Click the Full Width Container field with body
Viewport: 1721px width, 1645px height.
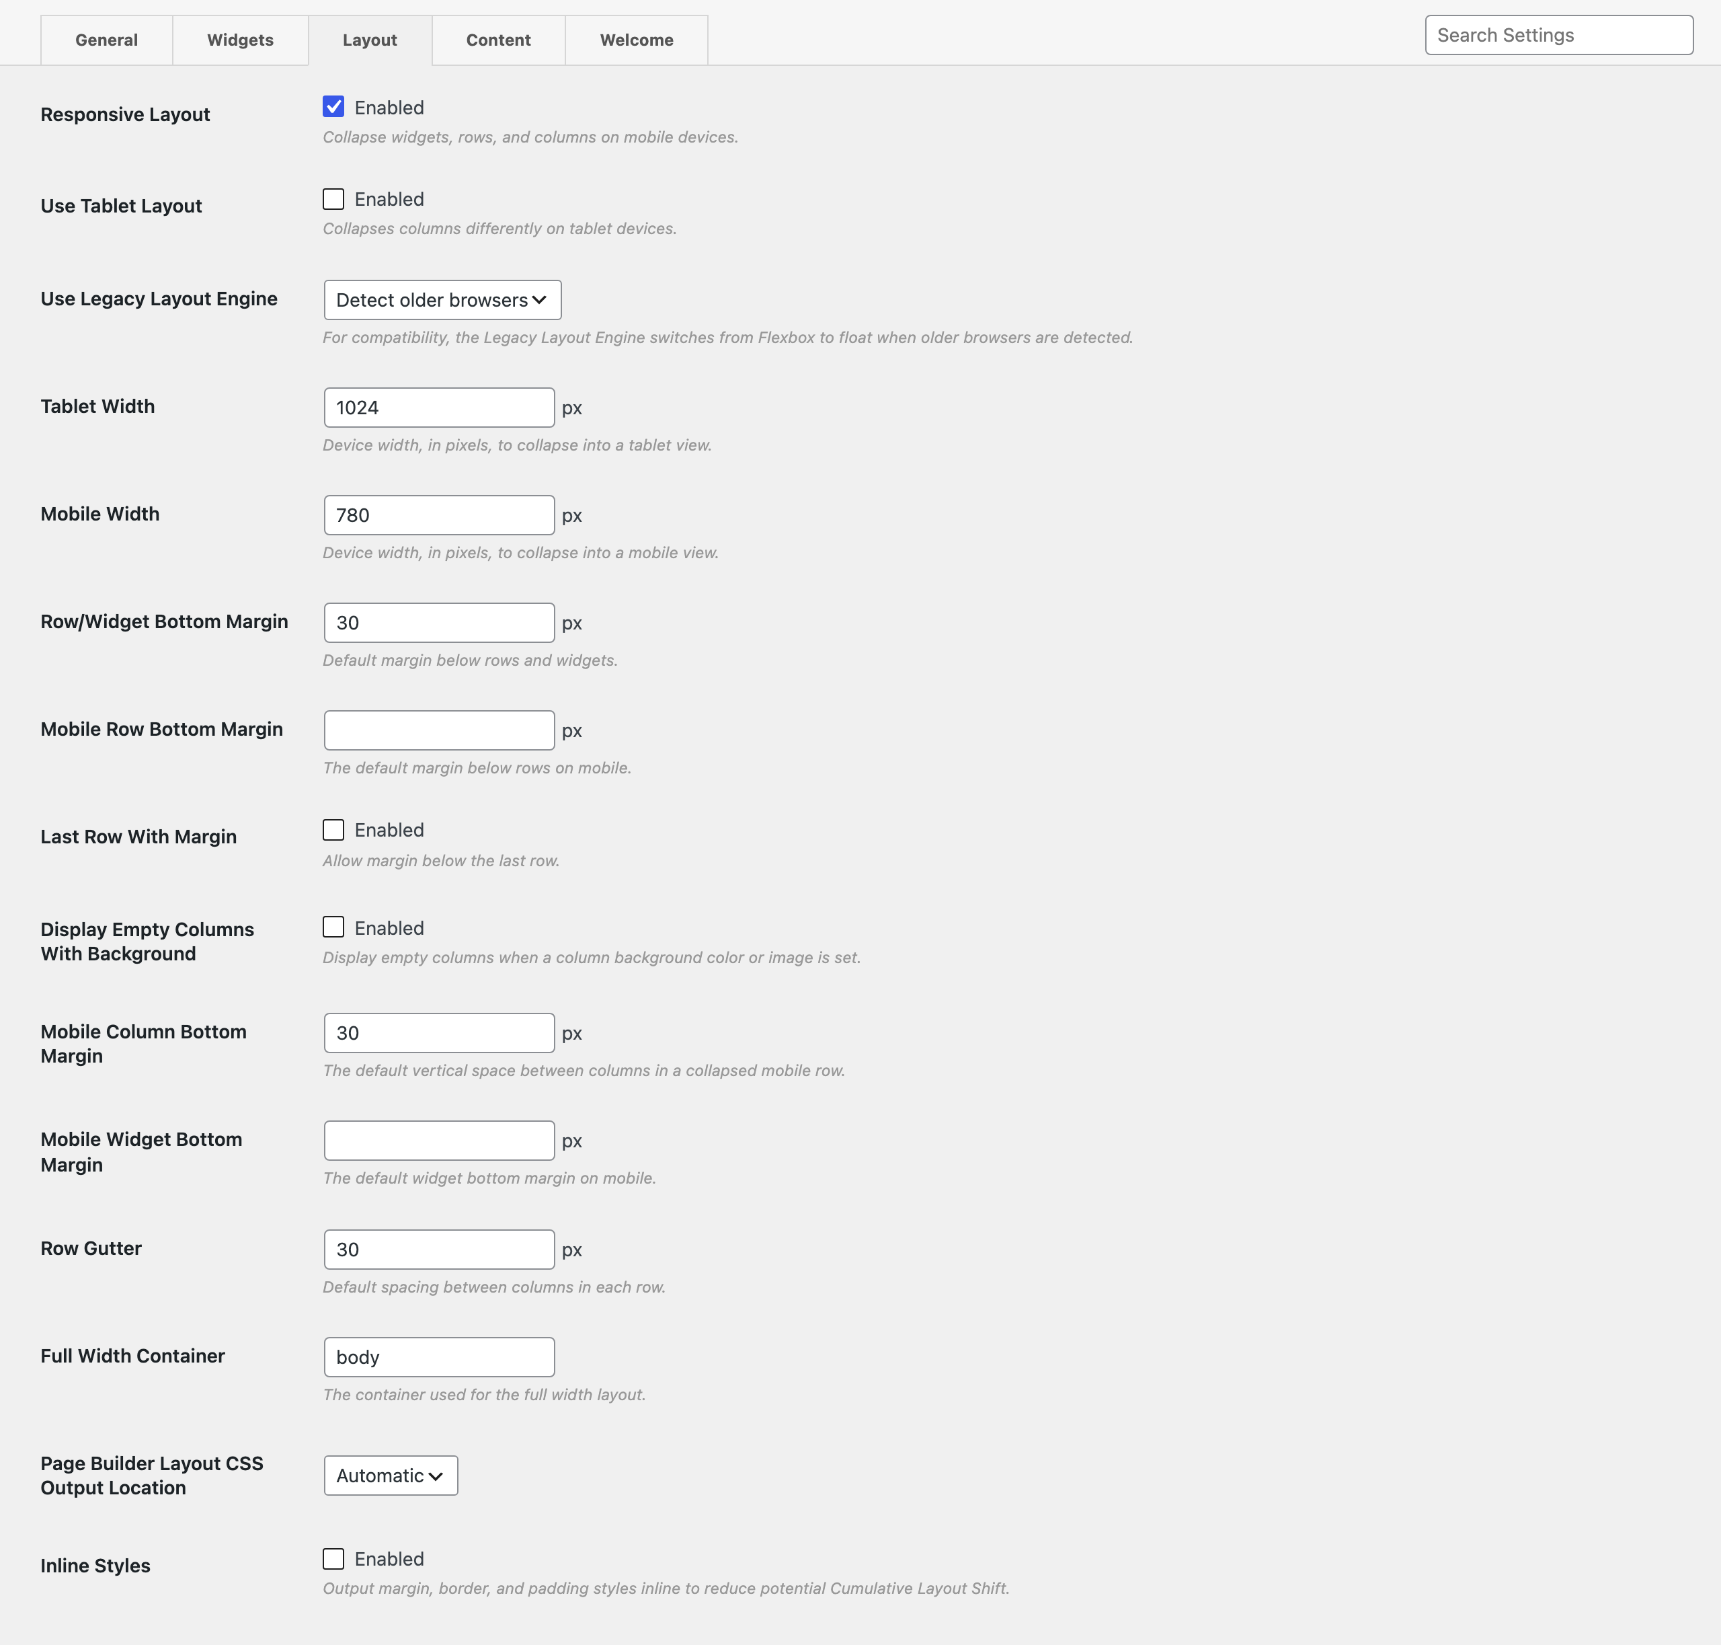(x=439, y=1357)
